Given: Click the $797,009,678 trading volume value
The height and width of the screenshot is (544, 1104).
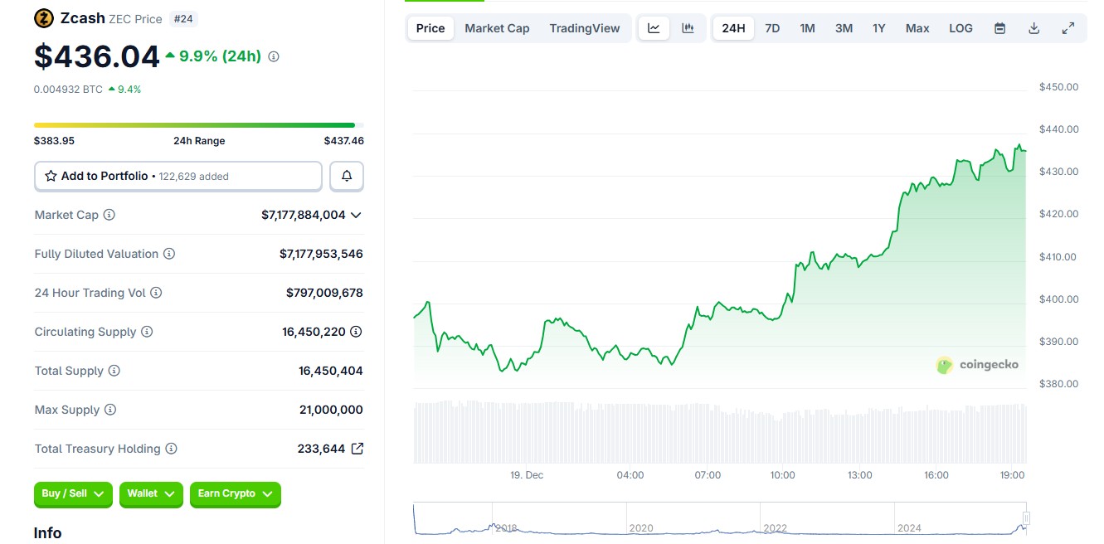Looking at the screenshot, I should 324,293.
